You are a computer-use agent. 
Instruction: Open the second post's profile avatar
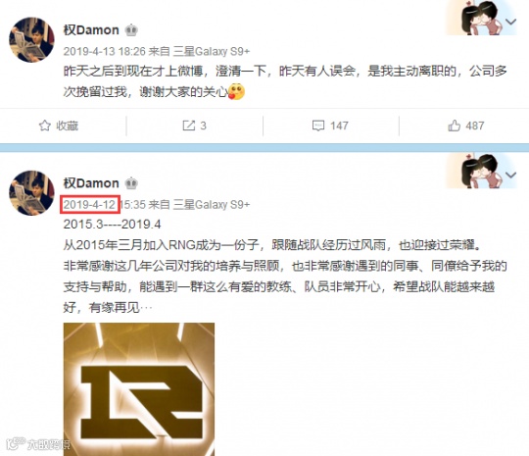coord(31,193)
